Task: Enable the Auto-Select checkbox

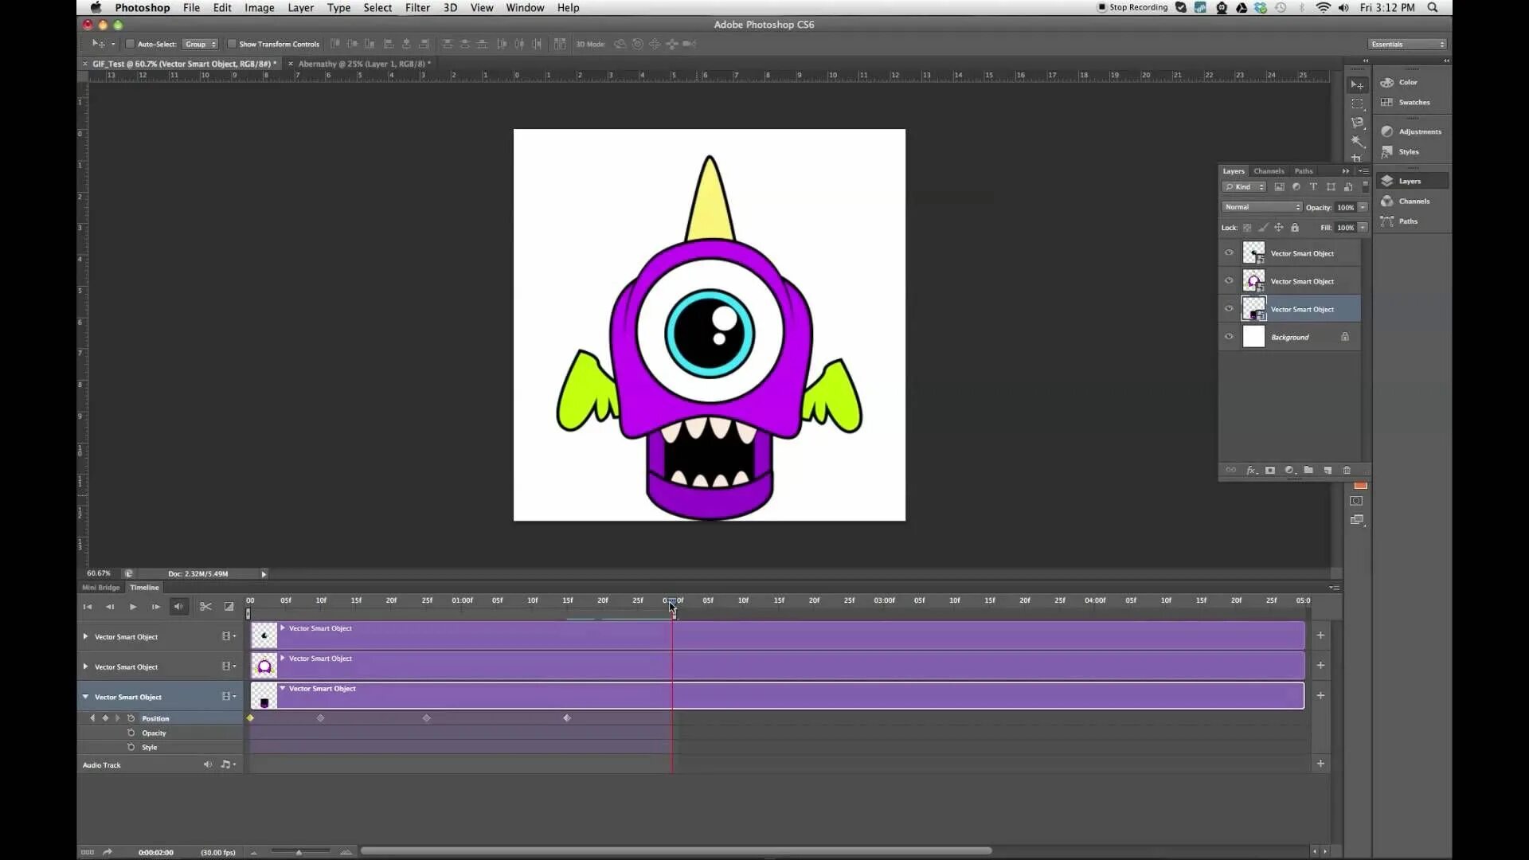Action: click(x=131, y=44)
